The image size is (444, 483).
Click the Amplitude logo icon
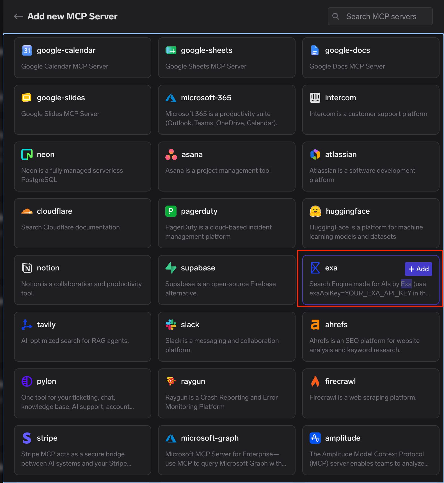coord(315,438)
